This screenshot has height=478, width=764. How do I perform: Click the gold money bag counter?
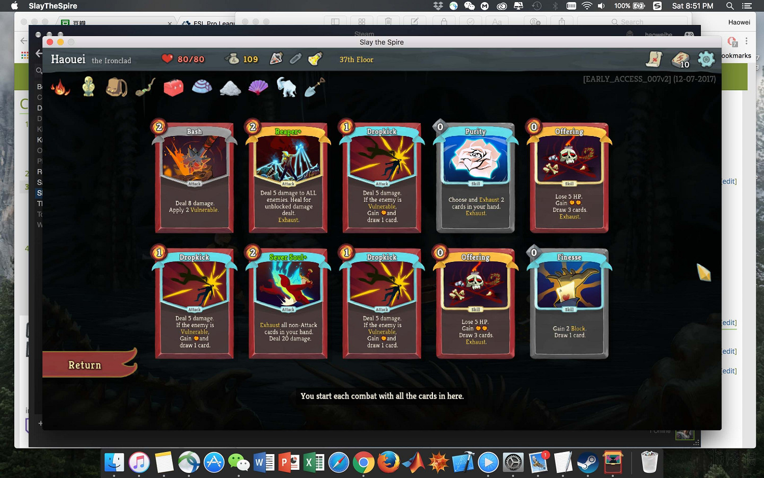coord(241,59)
